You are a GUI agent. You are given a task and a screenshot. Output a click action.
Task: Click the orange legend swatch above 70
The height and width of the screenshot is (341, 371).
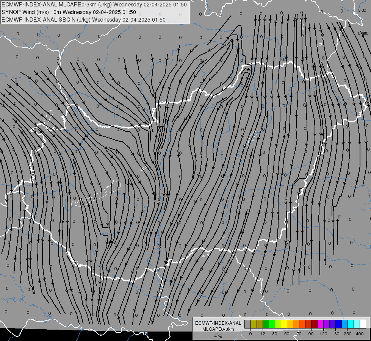tap(296, 324)
